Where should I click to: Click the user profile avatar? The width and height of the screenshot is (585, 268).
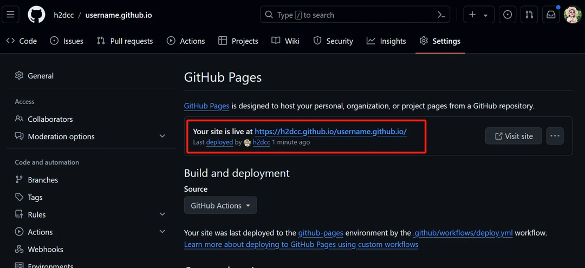(x=573, y=15)
